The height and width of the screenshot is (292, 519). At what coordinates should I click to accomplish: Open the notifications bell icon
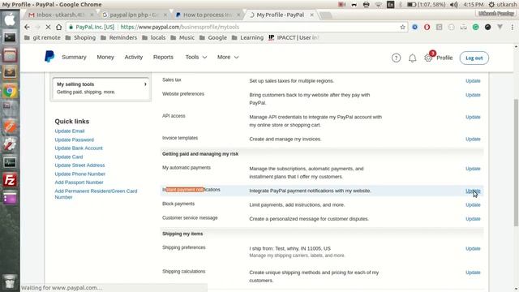coord(412,58)
